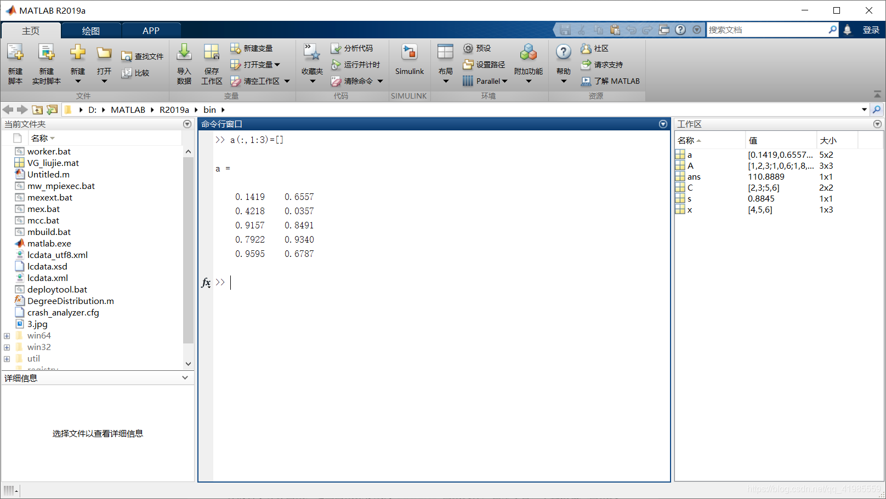Sort workspace by Size (大小) column header
This screenshot has height=499, width=886.
pyautogui.click(x=837, y=141)
